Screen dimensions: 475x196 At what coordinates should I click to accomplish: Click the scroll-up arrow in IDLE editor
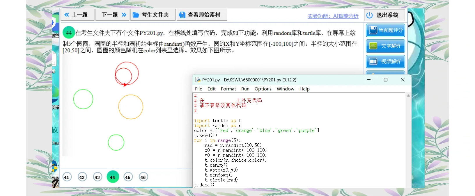pyautogui.click(x=408, y=96)
